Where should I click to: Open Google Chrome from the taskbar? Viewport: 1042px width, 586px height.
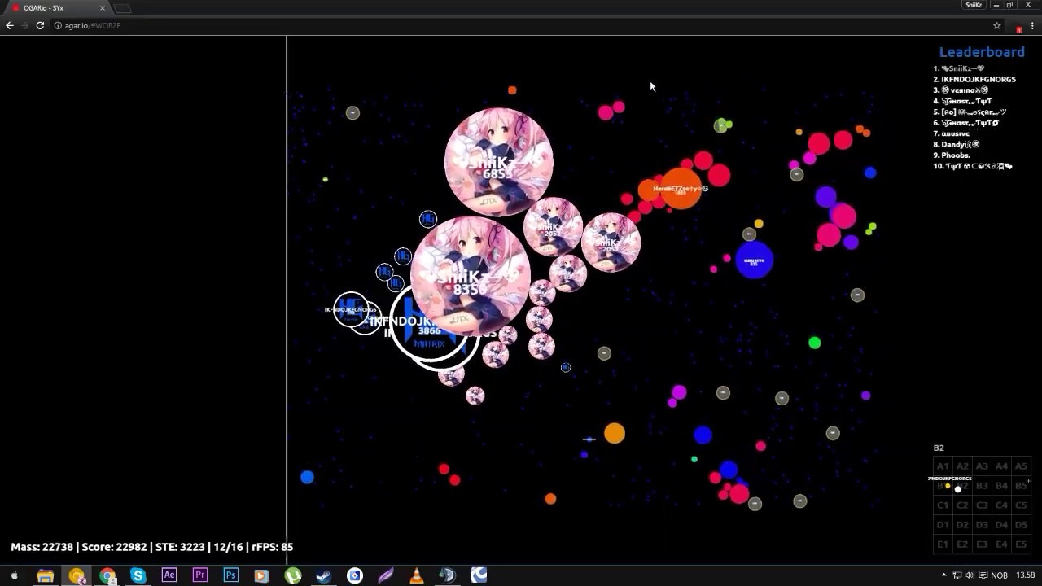(x=107, y=575)
